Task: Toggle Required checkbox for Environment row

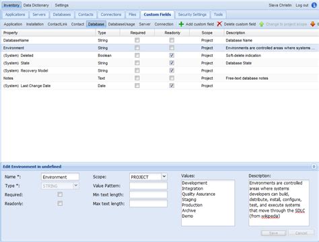Action: (x=137, y=48)
